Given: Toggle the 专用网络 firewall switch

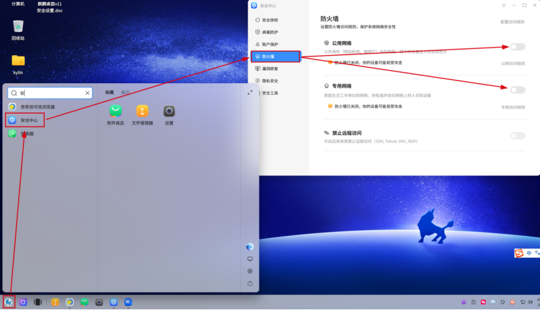Looking at the screenshot, I should click(518, 90).
